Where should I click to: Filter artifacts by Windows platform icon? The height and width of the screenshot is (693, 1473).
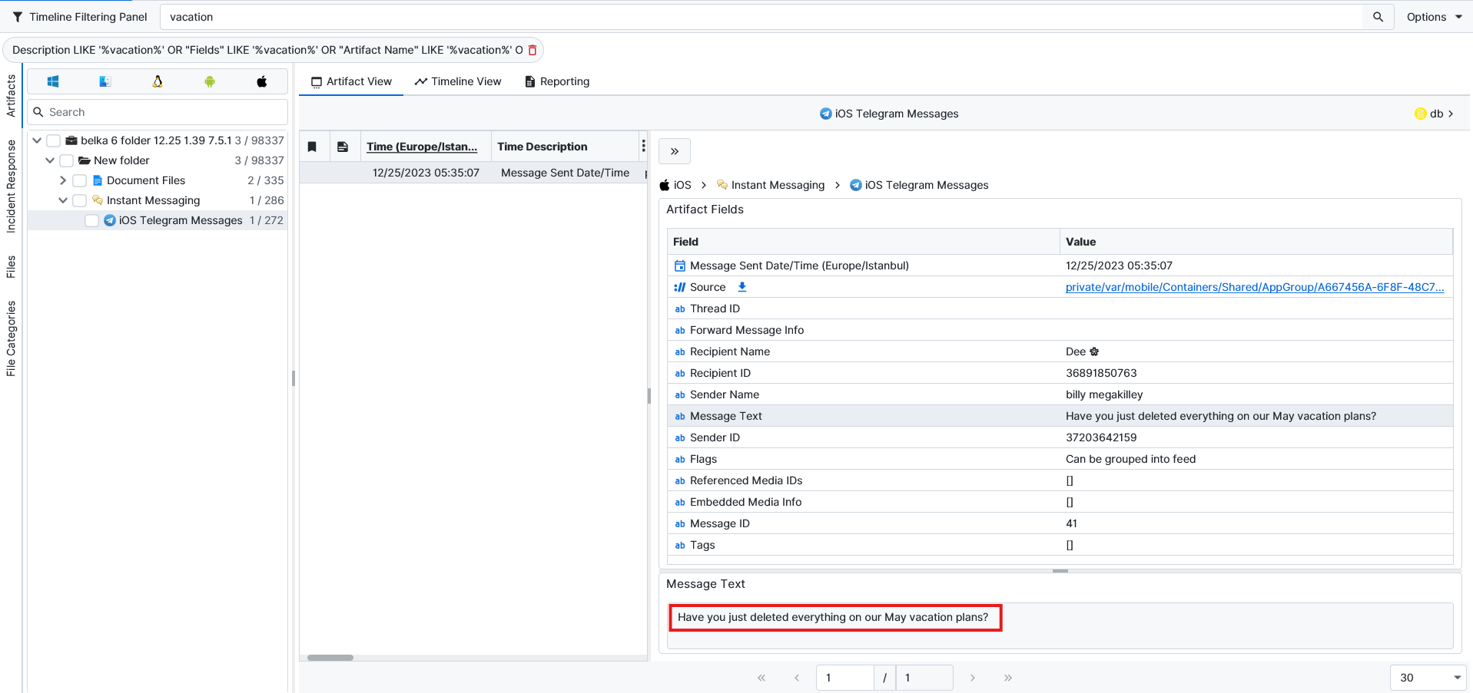(x=53, y=81)
